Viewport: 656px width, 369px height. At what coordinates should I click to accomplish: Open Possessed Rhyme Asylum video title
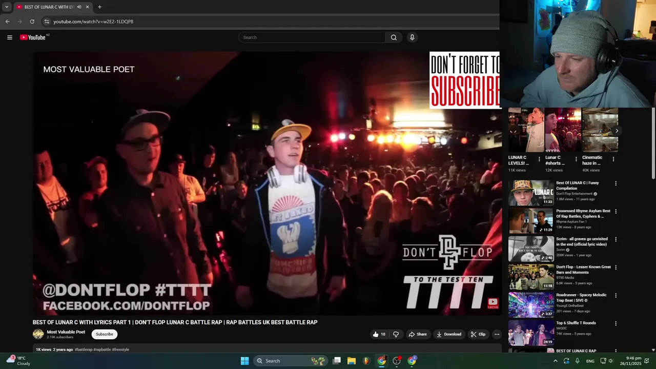[583, 214]
